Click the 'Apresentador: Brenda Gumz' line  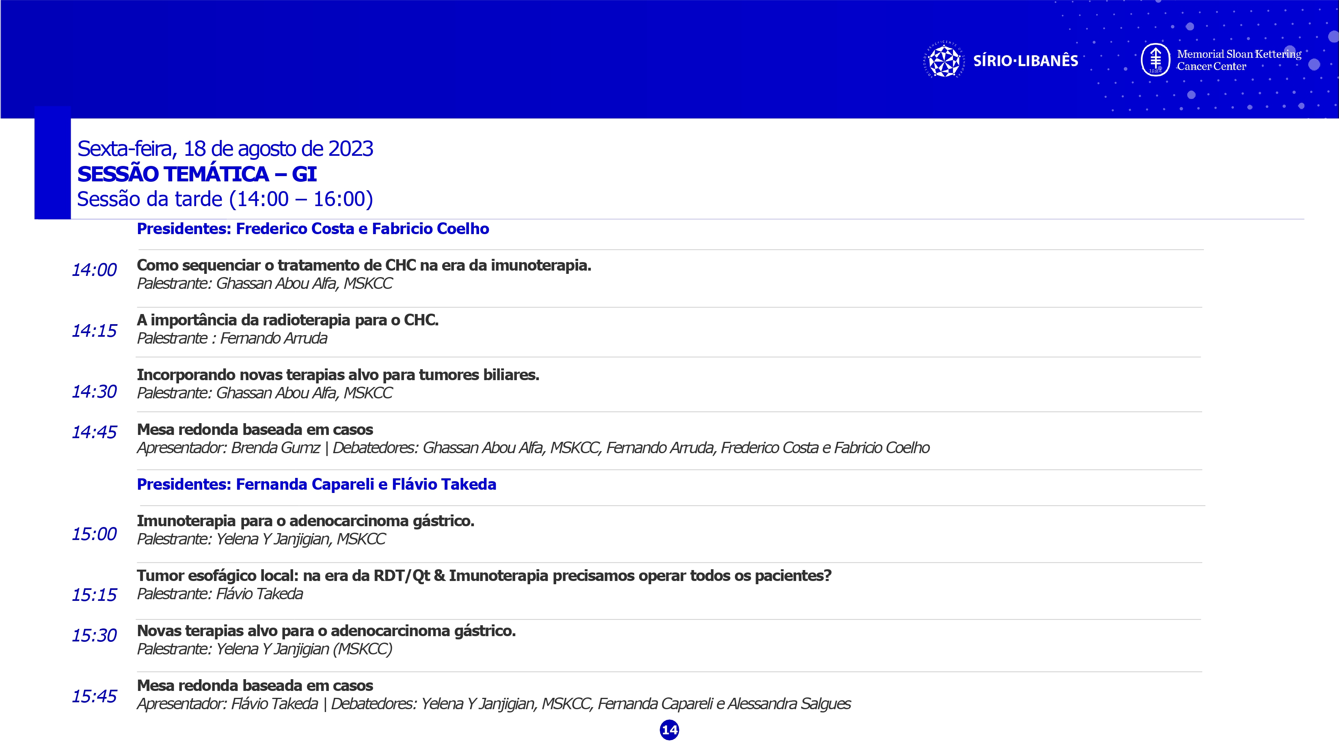(x=533, y=447)
